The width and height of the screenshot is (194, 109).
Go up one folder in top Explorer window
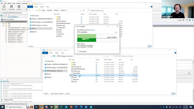[37, 10]
